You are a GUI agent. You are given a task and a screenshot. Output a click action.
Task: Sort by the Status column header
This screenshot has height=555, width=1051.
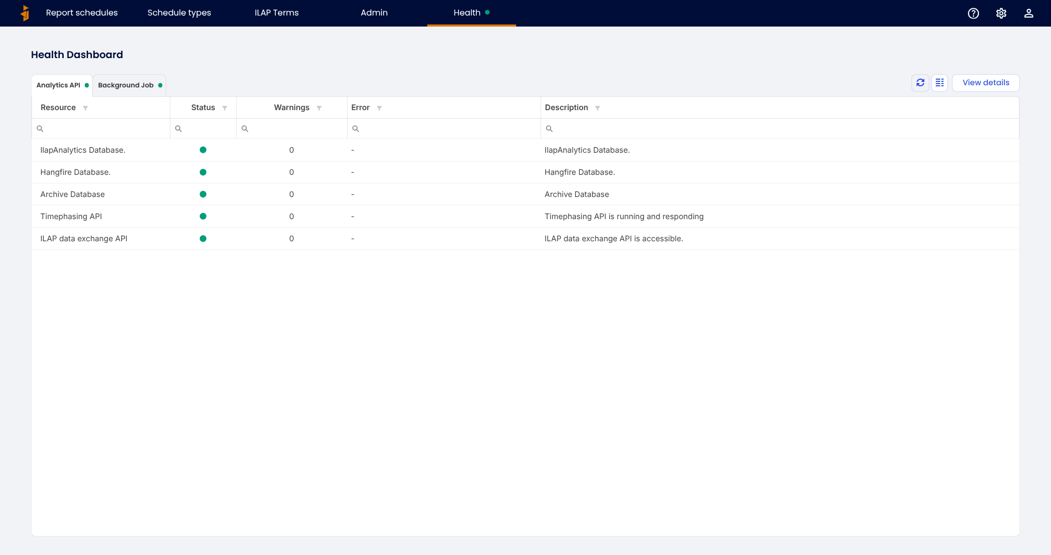point(203,107)
